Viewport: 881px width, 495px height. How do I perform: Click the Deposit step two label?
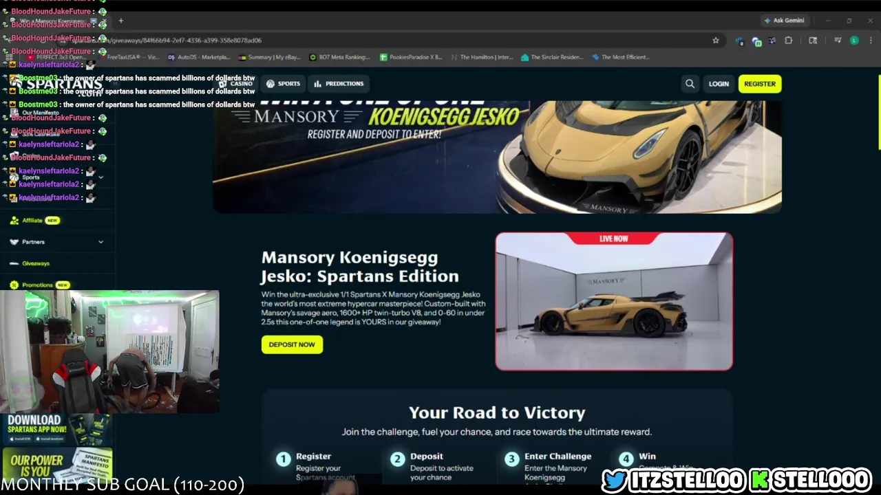pos(427,456)
